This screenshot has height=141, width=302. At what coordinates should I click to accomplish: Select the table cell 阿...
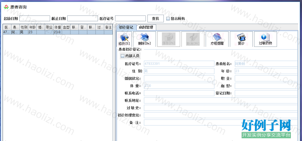click(16, 32)
